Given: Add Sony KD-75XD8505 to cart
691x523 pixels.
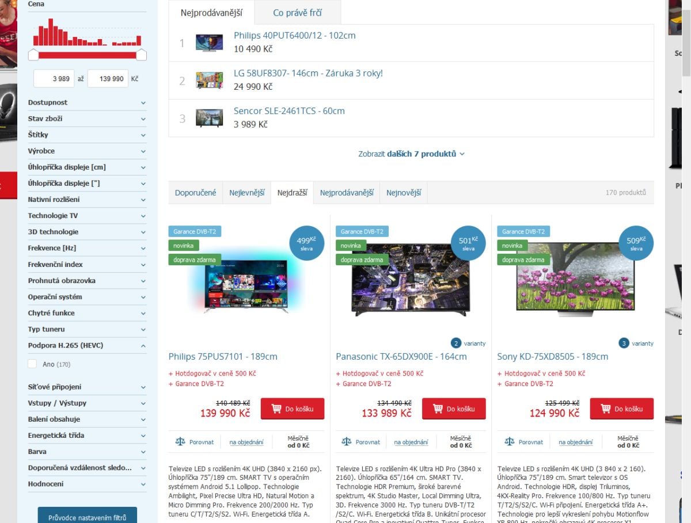Looking at the screenshot, I should [622, 409].
